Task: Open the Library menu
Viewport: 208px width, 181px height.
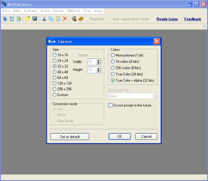Action: 30,11
